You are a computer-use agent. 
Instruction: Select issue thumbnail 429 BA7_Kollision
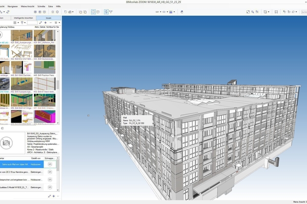tap(45, 36)
